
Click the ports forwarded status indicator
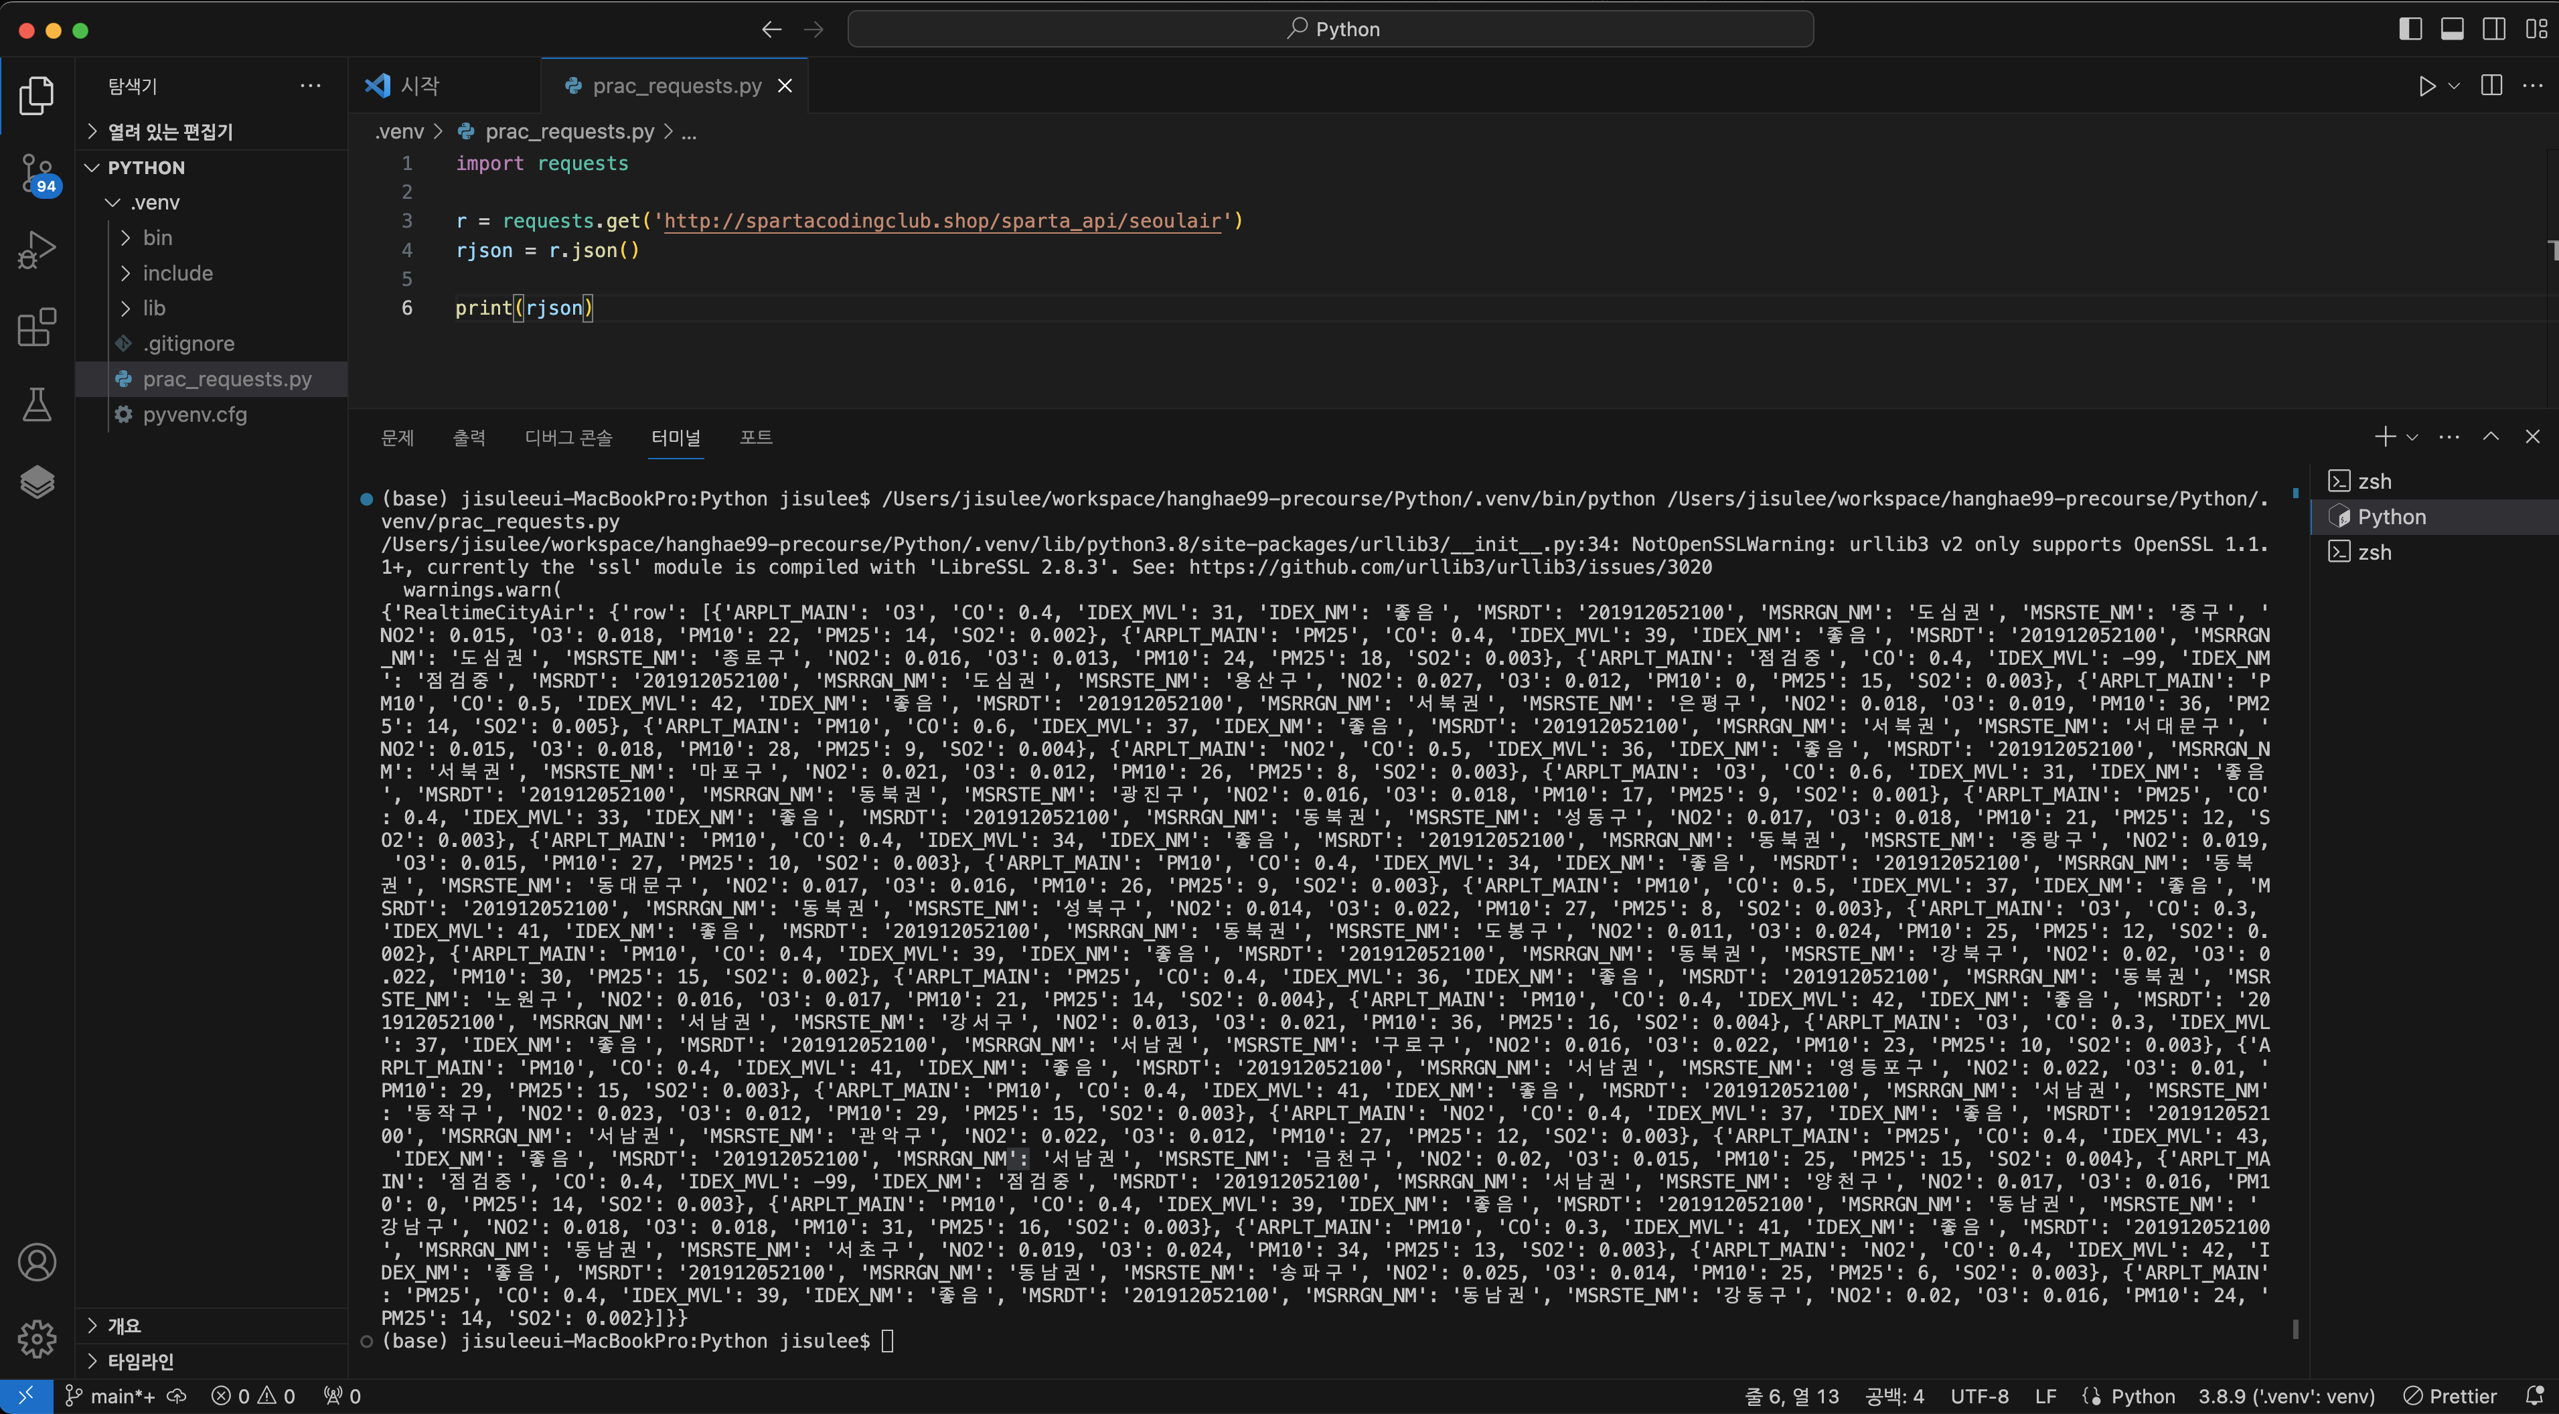(343, 1396)
